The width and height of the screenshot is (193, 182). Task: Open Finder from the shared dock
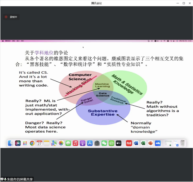pos(11,143)
